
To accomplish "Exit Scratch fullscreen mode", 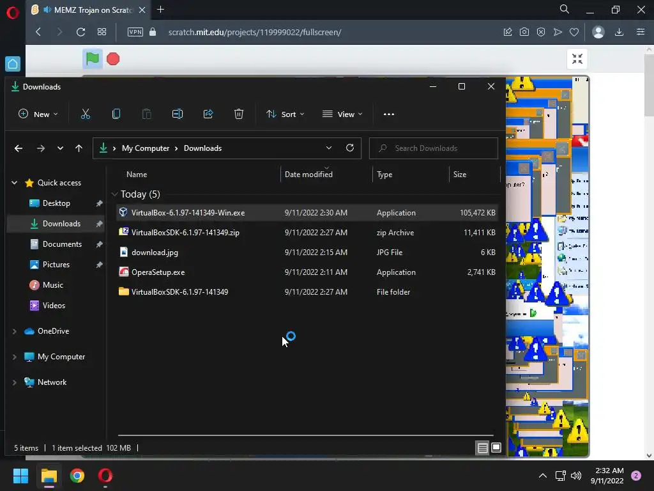I will pos(577,59).
